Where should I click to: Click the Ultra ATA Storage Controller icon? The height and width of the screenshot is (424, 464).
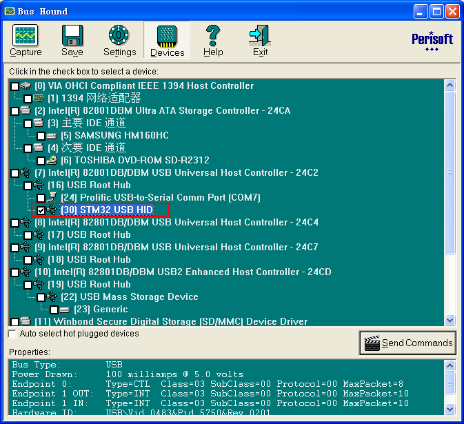pos(26,110)
